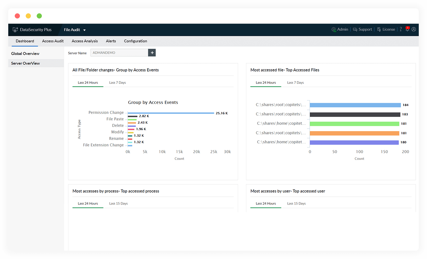Expand the File Audit module dropdown
427x259 pixels.
point(84,30)
